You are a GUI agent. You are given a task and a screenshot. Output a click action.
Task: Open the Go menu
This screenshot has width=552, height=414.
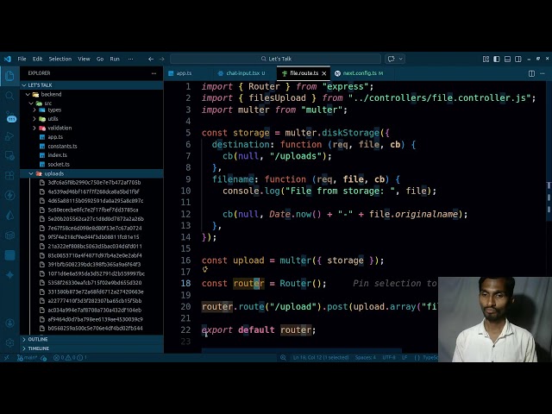[100, 60]
